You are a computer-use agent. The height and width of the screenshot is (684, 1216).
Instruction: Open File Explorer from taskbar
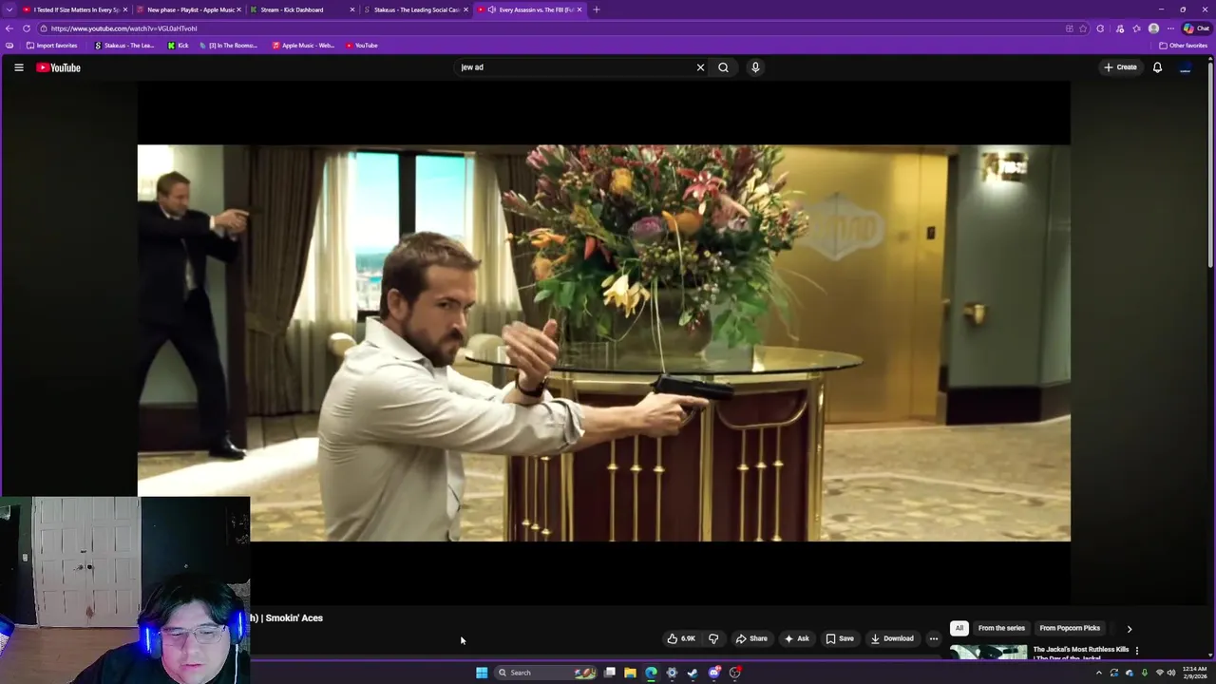(x=630, y=673)
